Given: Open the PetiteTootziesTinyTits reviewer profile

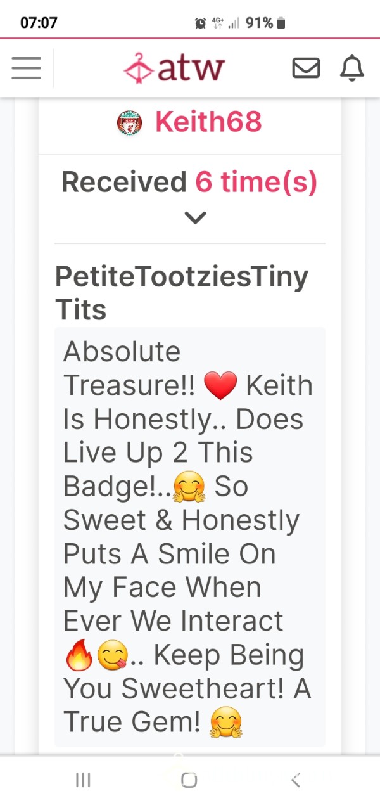Looking at the screenshot, I should pyautogui.click(x=182, y=293).
